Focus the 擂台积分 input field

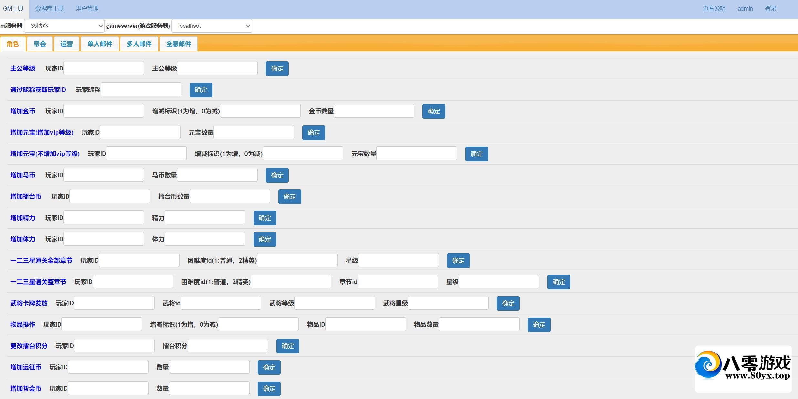pyautogui.click(x=228, y=346)
